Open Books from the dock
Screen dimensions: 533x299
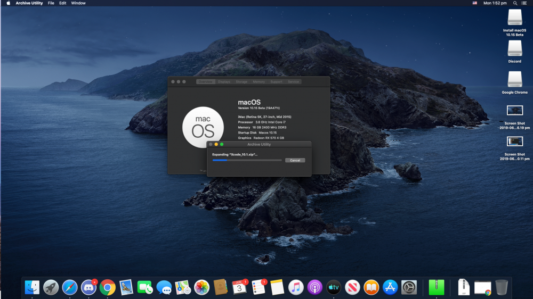[371, 287]
